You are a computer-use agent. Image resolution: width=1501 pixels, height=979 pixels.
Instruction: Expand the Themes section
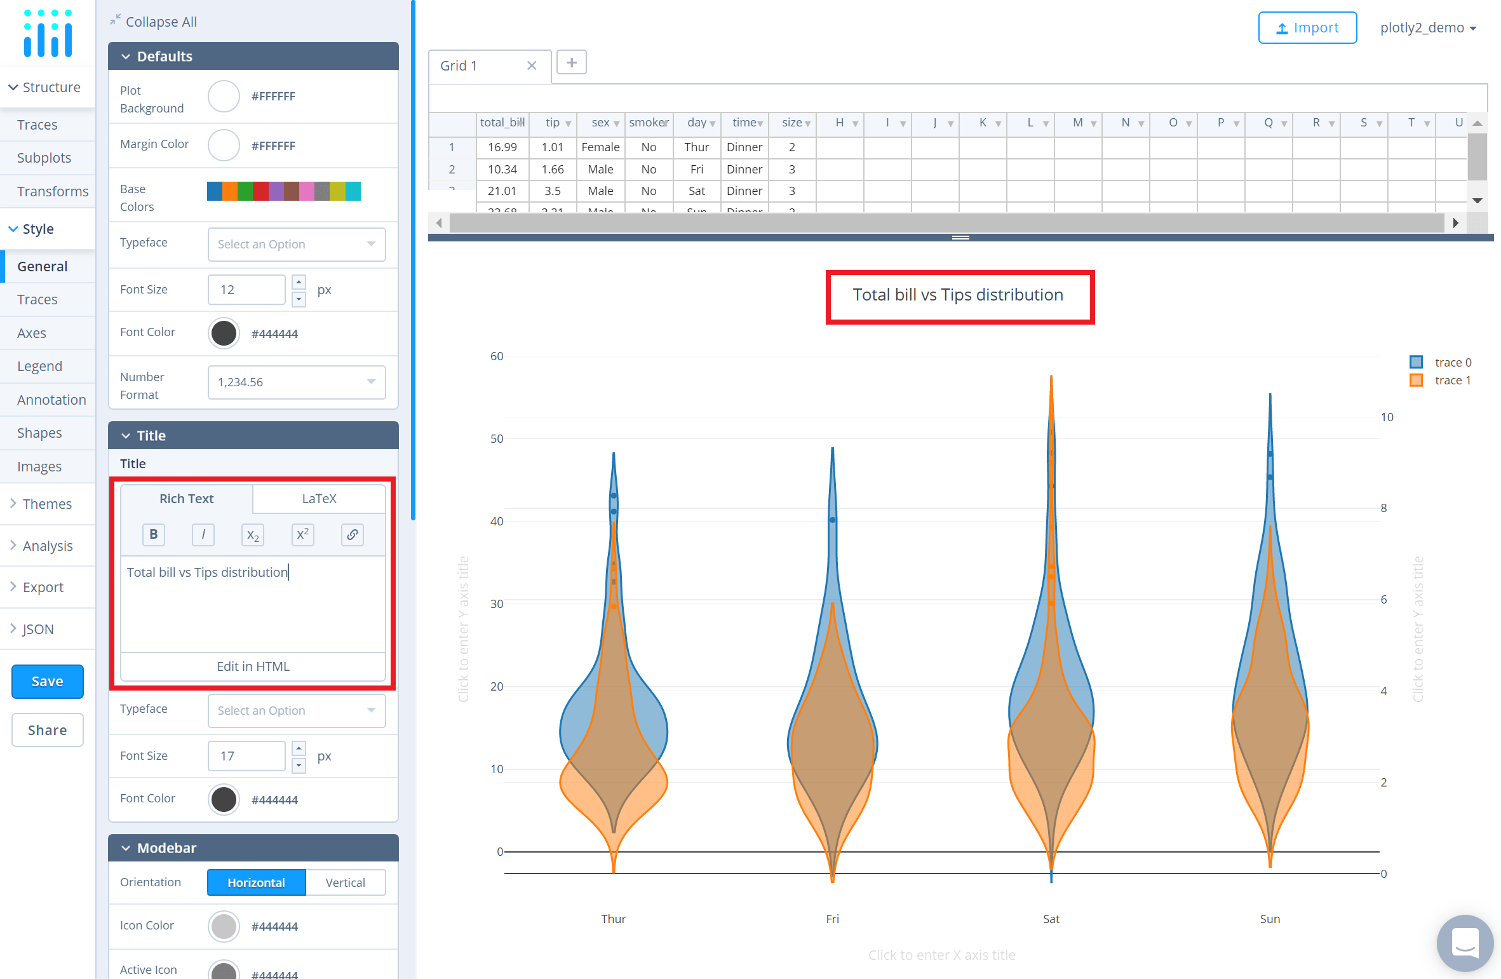click(x=47, y=504)
